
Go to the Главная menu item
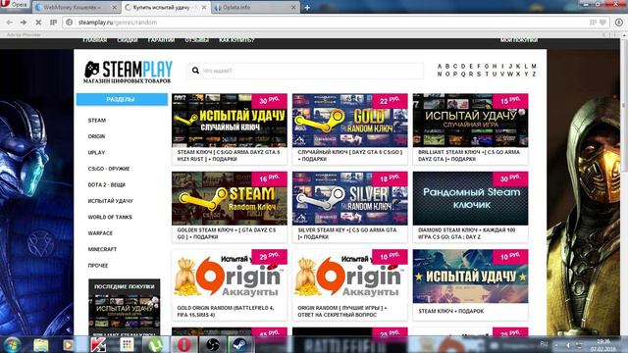coord(94,40)
